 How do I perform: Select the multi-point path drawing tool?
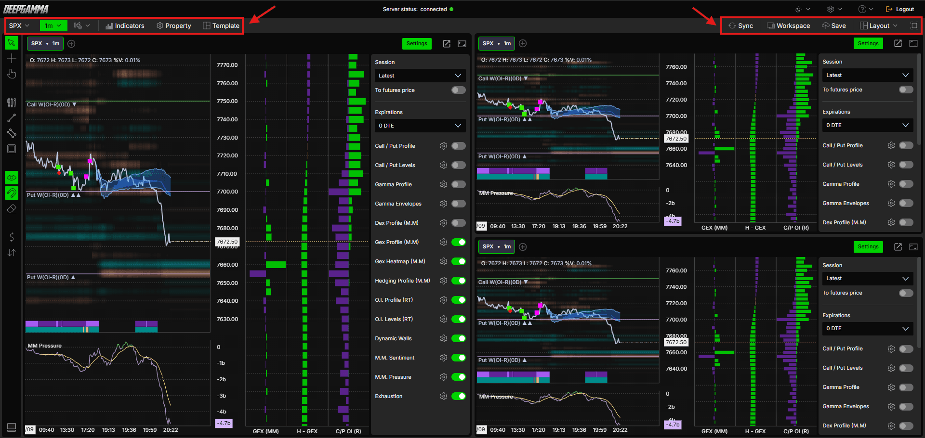click(x=12, y=133)
